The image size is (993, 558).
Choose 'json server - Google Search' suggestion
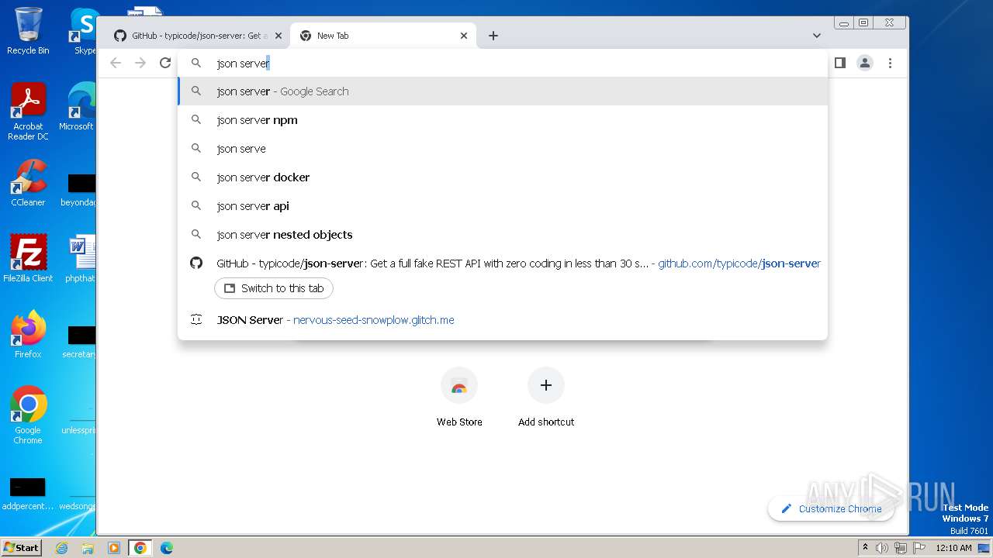coord(503,91)
